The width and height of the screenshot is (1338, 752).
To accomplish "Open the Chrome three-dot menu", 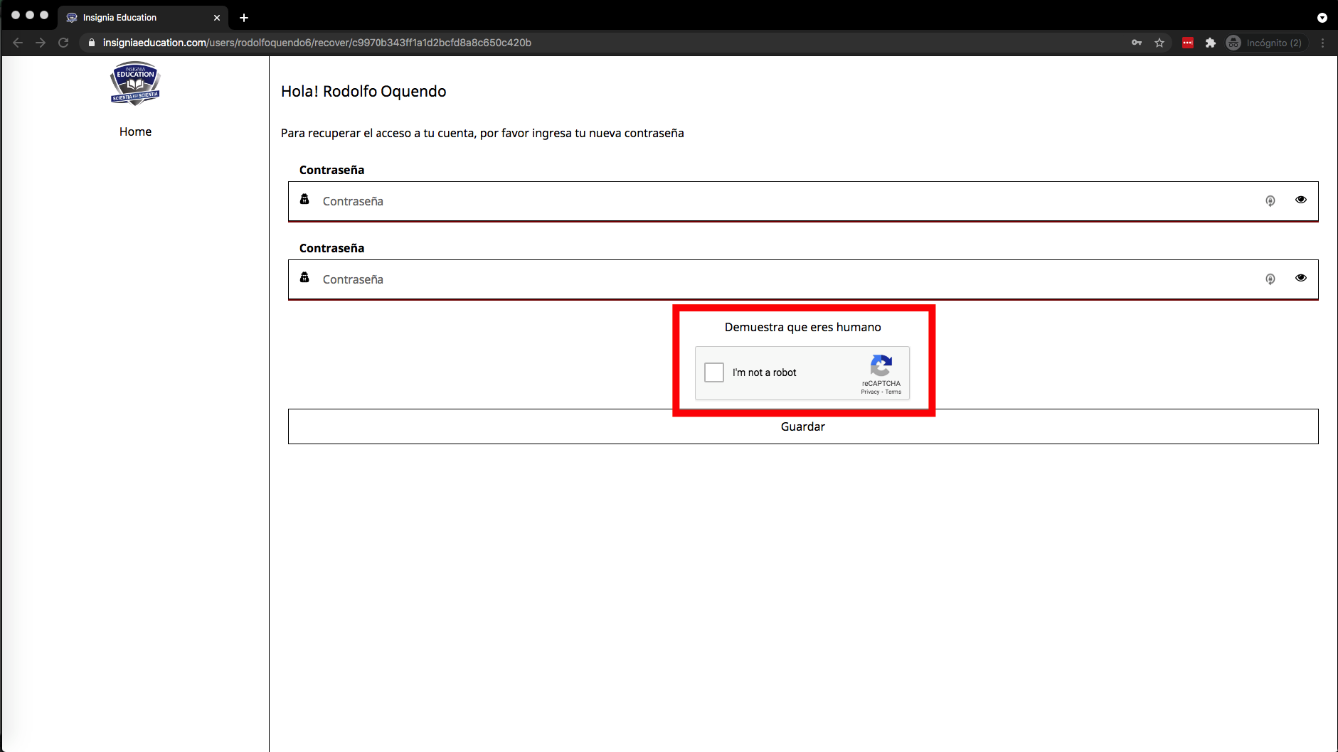I will tap(1322, 43).
